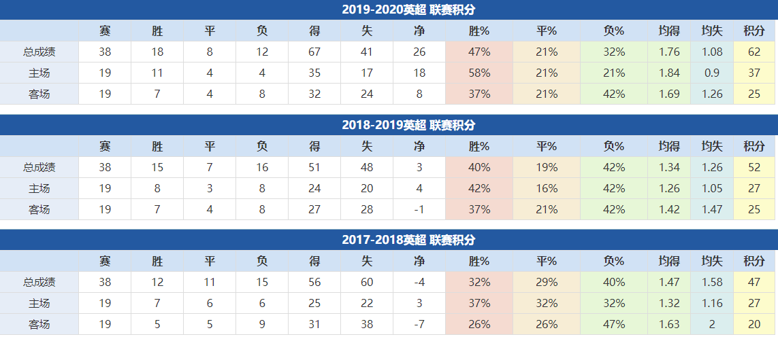Click the 47 total points cell for 2017-2018
The width and height of the screenshot is (778, 339).
(x=753, y=282)
